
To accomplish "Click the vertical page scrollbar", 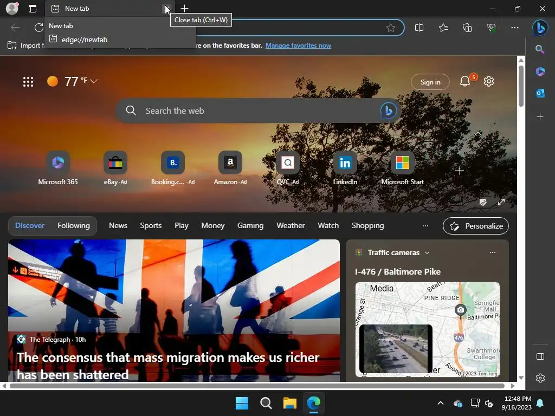I will (x=521, y=86).
